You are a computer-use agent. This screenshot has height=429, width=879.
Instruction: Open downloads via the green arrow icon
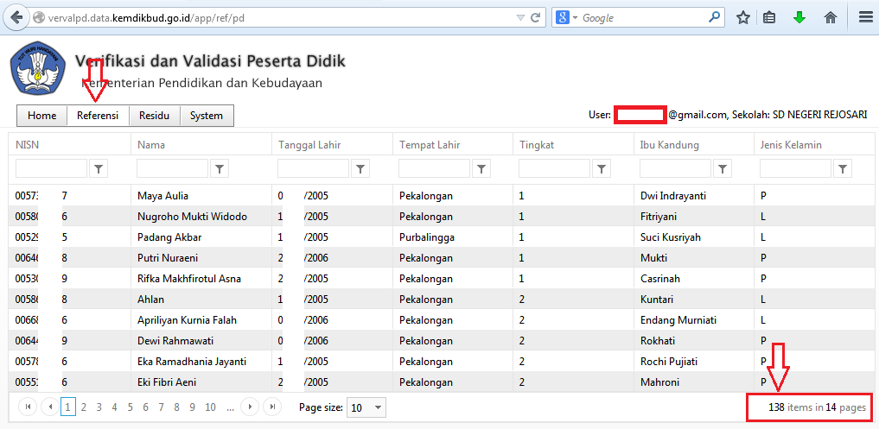tap(799, 18)
